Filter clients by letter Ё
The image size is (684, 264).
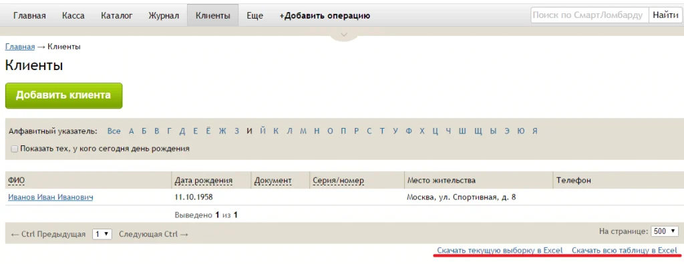click(x=208, y=131)
